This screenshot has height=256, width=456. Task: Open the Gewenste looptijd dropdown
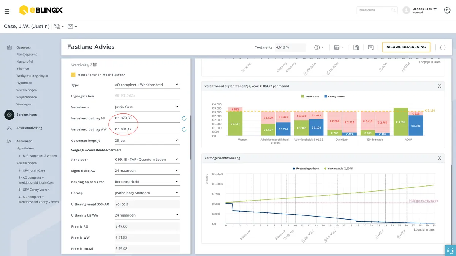(x=147, y=140)
